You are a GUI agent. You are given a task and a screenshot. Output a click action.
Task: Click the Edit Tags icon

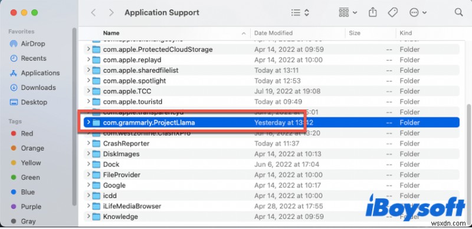[x=392, y=12]
